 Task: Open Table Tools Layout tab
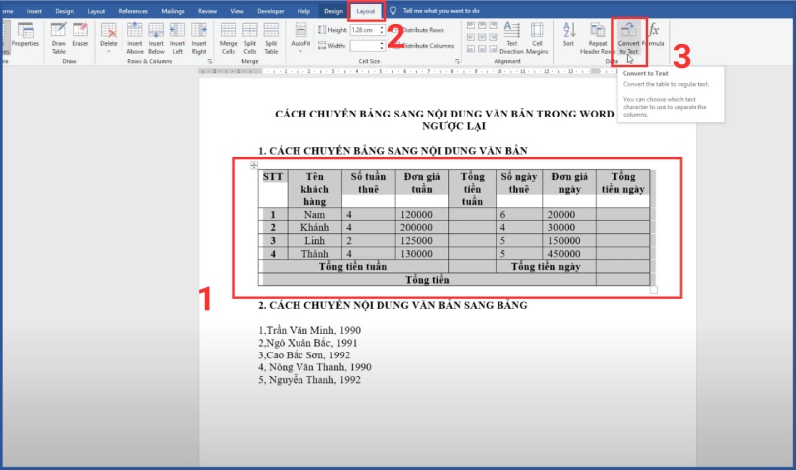[365, 11]
